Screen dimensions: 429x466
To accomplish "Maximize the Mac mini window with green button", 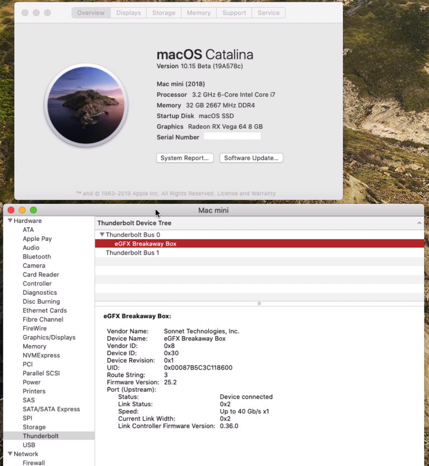I will [33, 210].
